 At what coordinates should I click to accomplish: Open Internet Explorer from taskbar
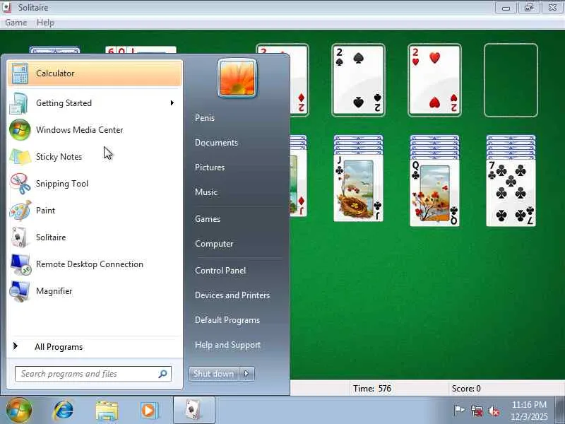pyautogui.click(x=64, y=411)
